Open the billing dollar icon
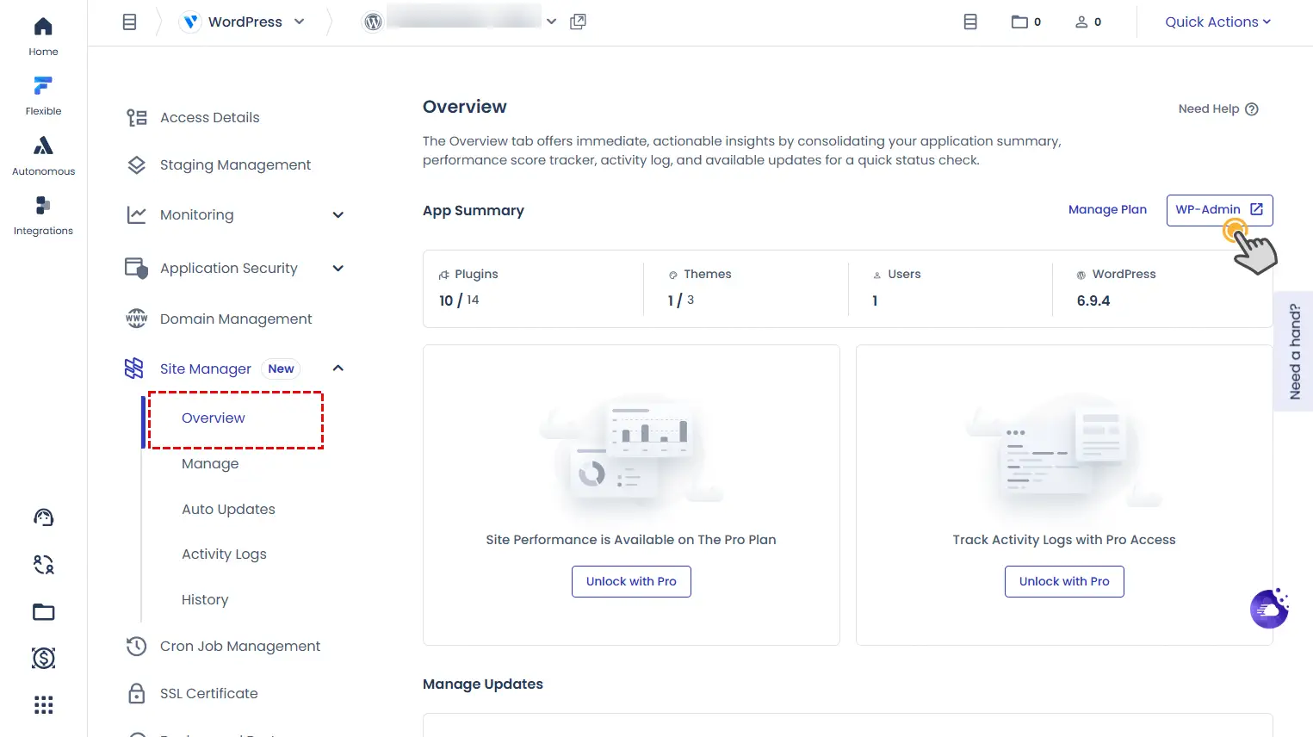Screen dimensions: 1313x737 pyautogui.click(x=43, y=659)
